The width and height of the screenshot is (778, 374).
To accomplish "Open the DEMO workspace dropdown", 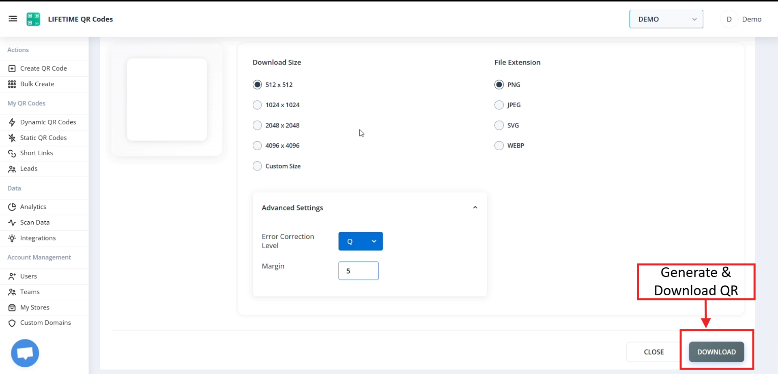I will [x=666, y=19].
